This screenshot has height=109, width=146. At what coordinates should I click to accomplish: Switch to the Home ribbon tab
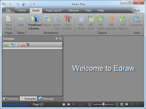22,10
